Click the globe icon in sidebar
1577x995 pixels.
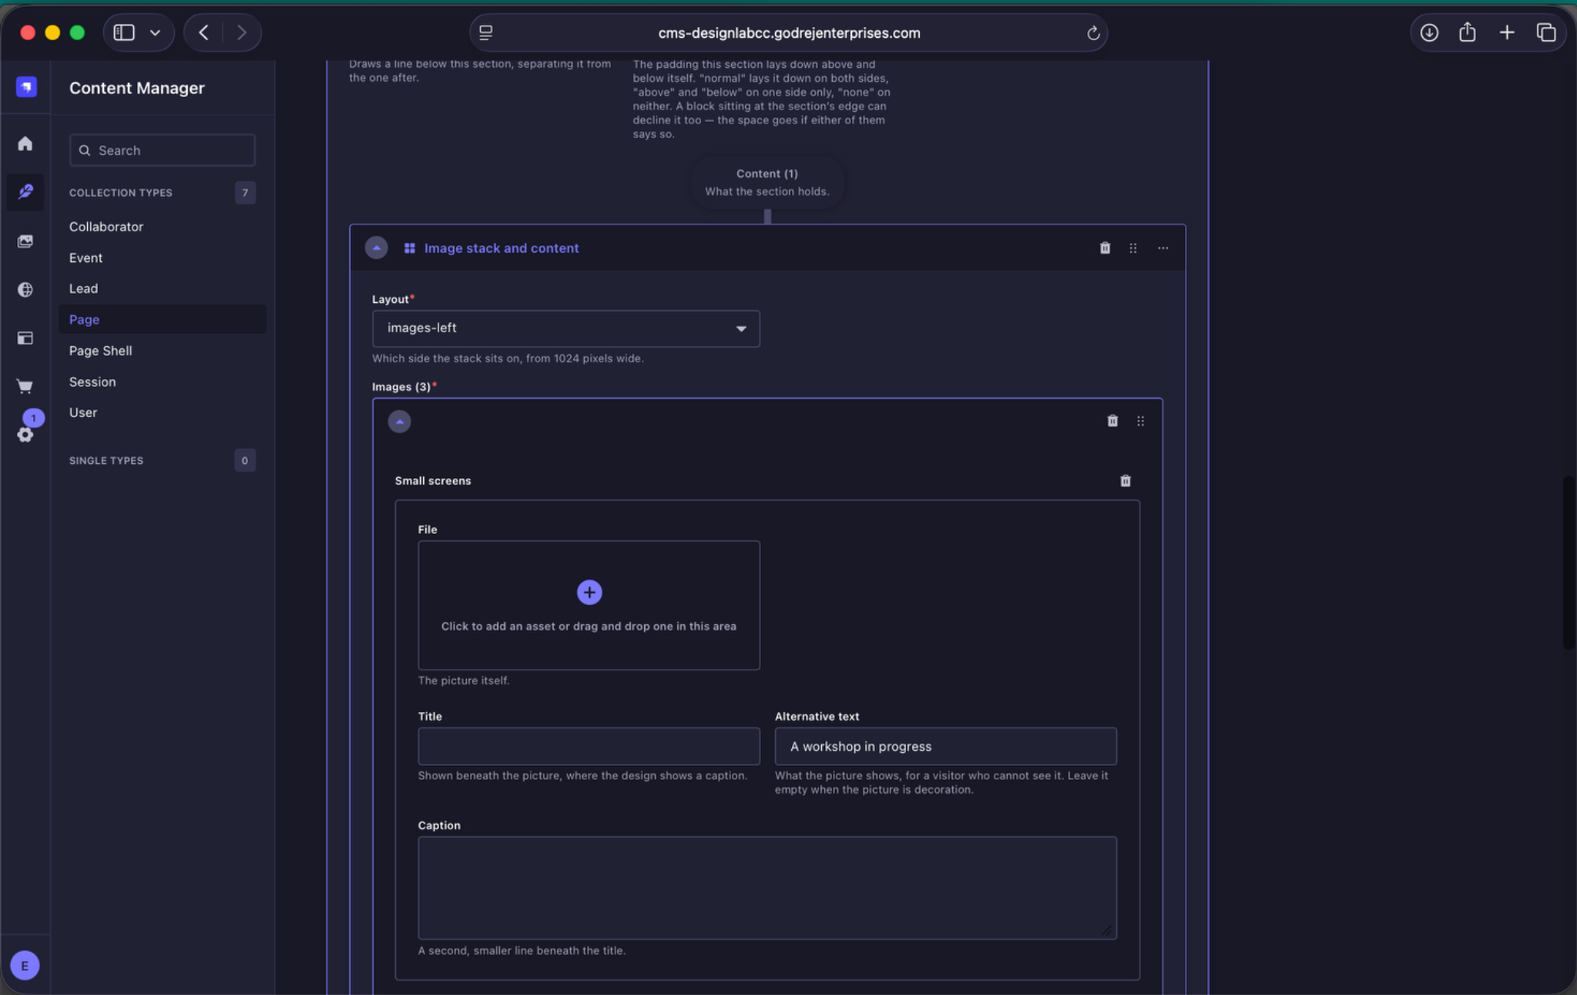point(25,290)
